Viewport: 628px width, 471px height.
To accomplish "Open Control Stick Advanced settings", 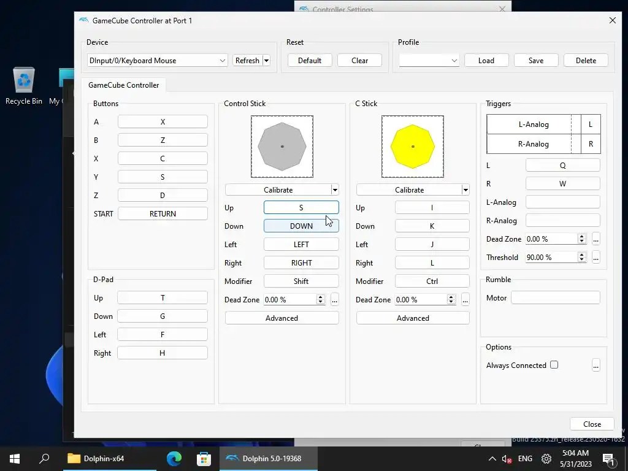I will pyautogui.click(x=282, y=318).
